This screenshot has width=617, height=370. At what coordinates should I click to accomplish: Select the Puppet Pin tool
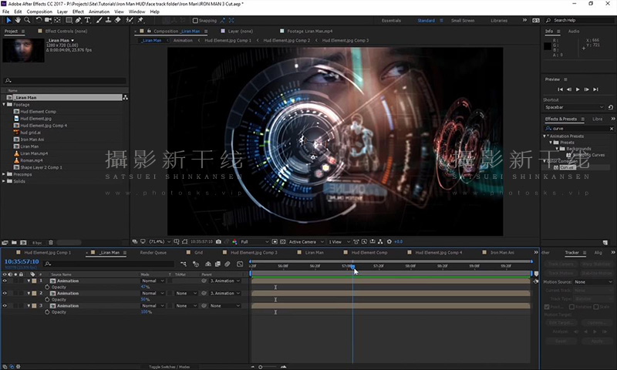click(x=140, y=20)
